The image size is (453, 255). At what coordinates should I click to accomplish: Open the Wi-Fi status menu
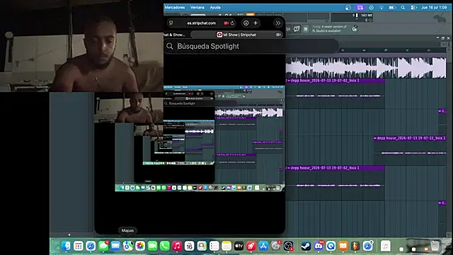[x=382, y=8]
